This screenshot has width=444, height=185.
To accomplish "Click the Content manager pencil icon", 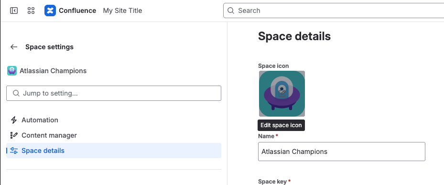I will 13,135.
